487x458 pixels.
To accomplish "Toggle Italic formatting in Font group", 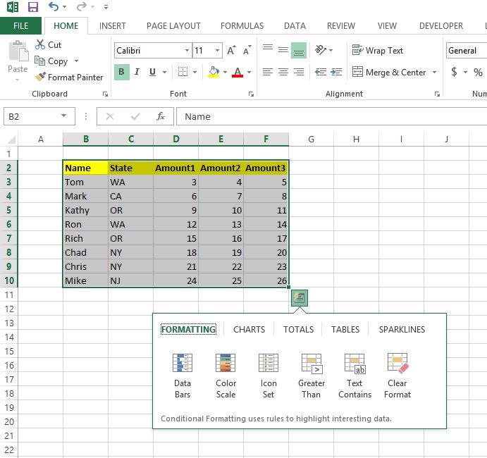I will pyautogui.click(x=137, y=72).
